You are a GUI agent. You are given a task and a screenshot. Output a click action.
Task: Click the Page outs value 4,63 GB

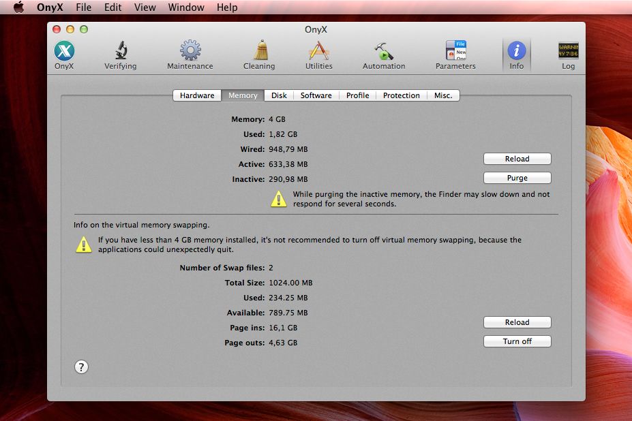pyautogui.click(x=283, y=343)
